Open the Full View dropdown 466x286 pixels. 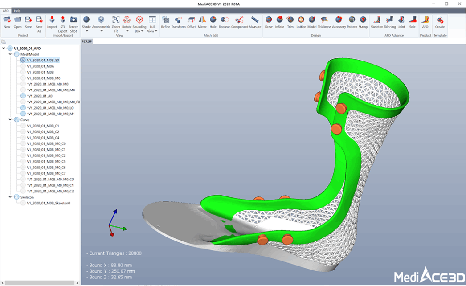[156, 31]
